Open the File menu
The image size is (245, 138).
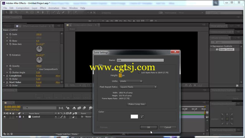pyautogui.click(x=5, y=8)
